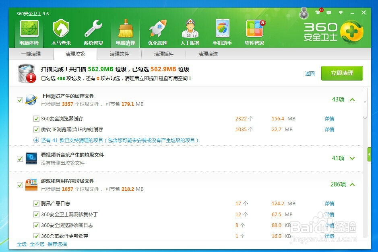This screenshot has width=378, height=252.
Task: Open 软件管家 software manager
Action: (254, 33)
